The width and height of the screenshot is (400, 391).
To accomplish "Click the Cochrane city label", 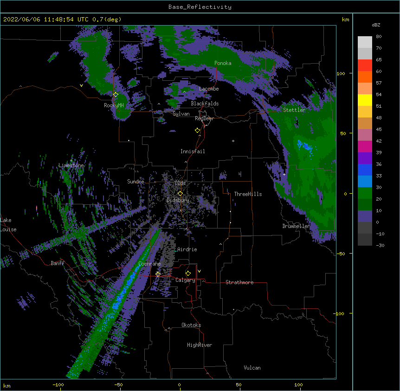I will (149, 264).
